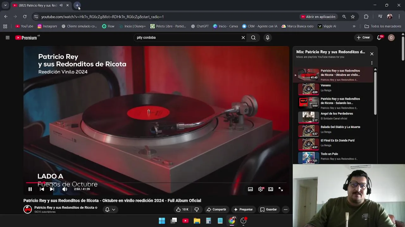Open the Mix playlist three-dot options
Image resolution: width=405 pixels, height=227 pixels.
(x=372, y=63)
